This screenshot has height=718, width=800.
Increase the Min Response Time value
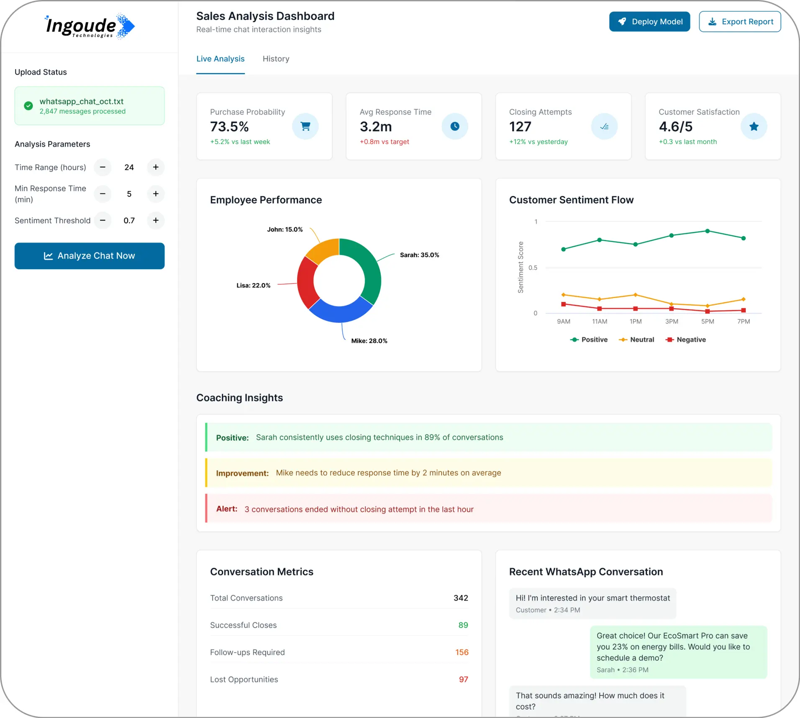[156, 194]
